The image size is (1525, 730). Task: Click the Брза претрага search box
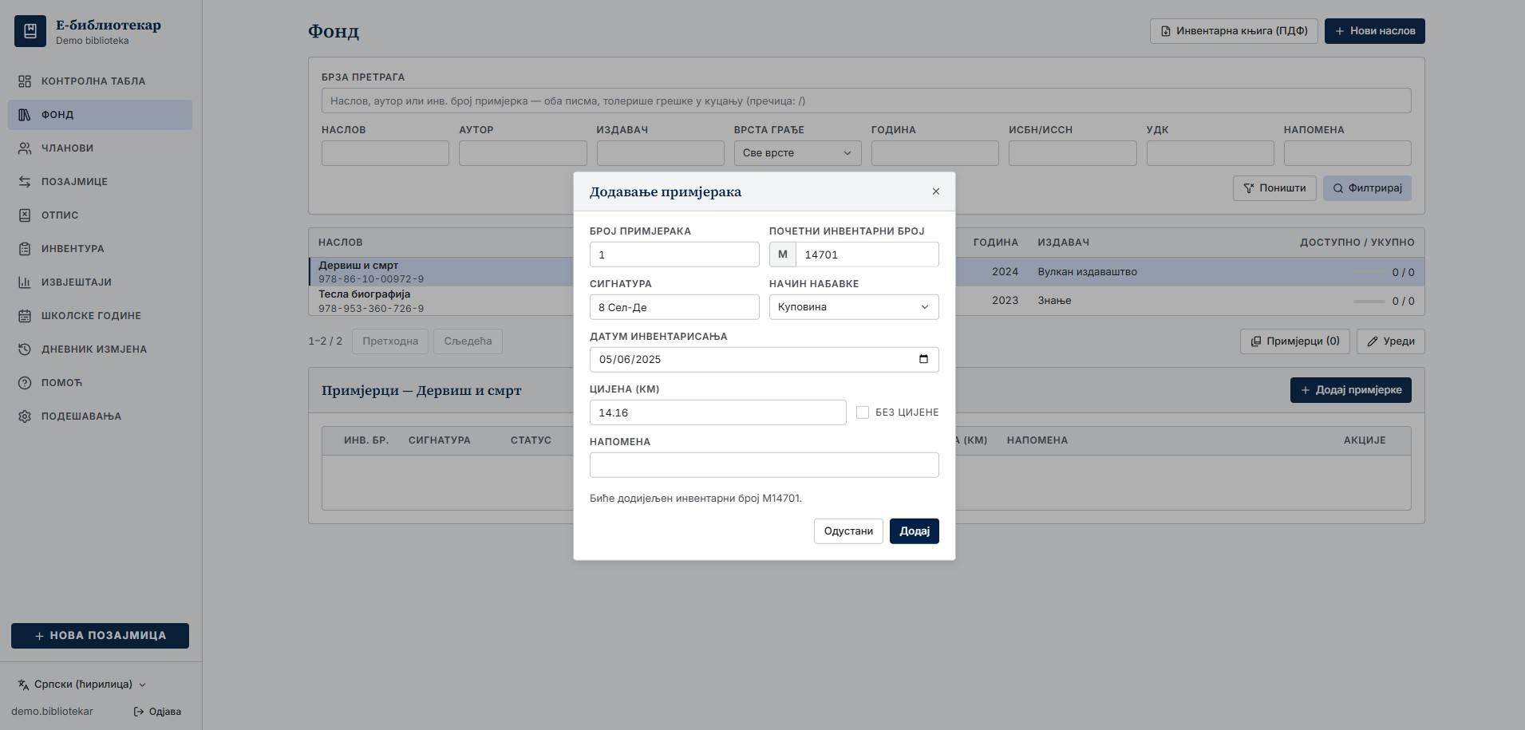(866, 101)
